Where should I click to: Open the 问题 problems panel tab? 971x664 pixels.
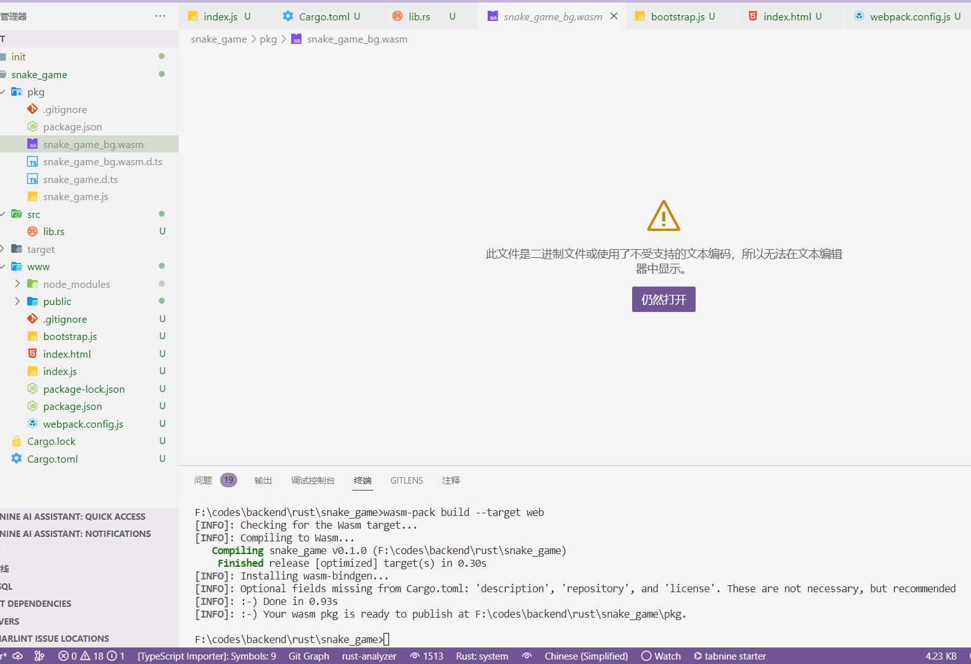[x=203, y=480]
